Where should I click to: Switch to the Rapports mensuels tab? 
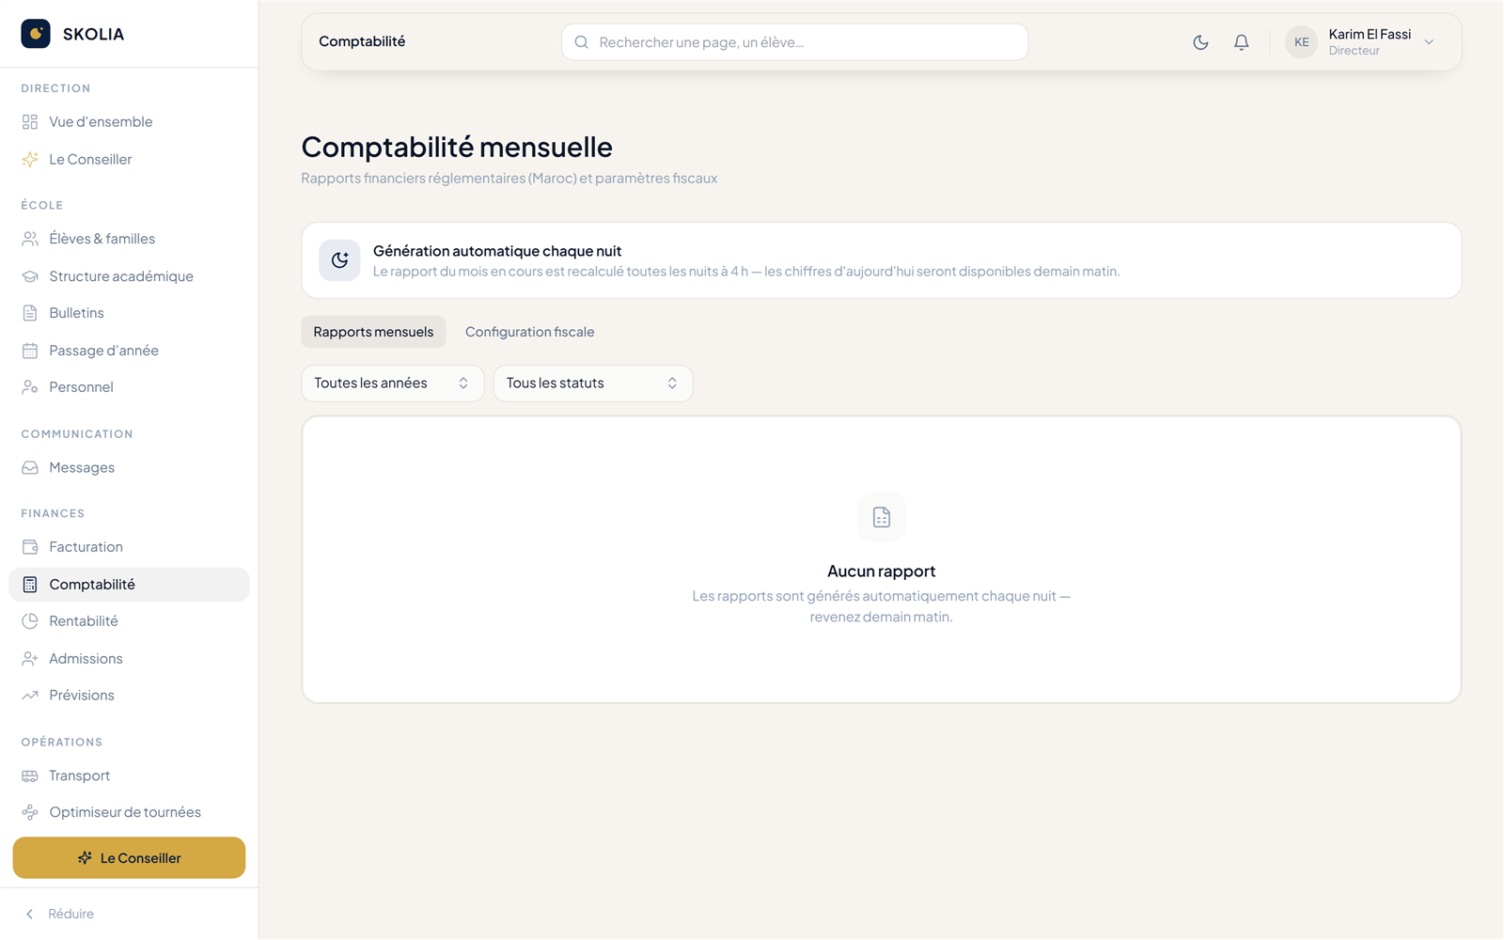pos(373,332)
